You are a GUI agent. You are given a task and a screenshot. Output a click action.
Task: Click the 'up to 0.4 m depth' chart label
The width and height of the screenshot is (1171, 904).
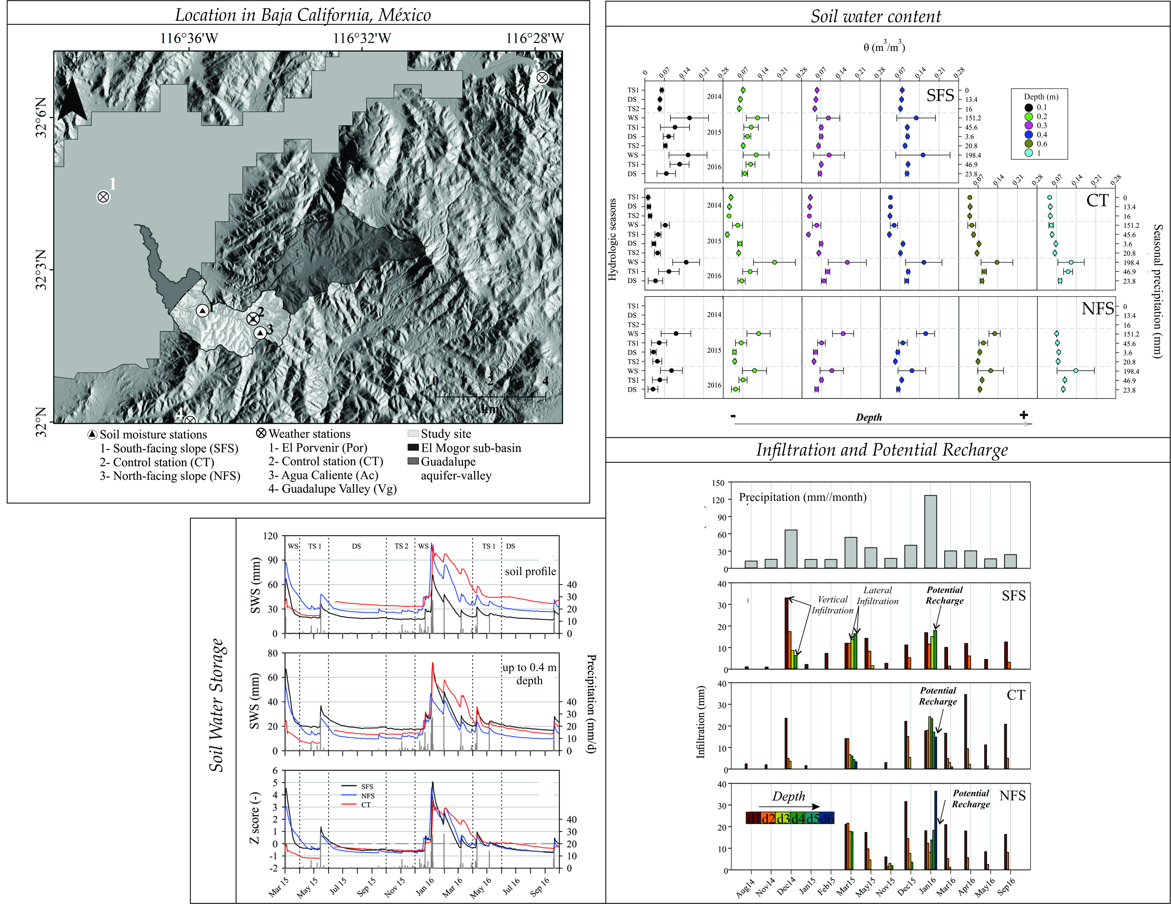point(529,674)
